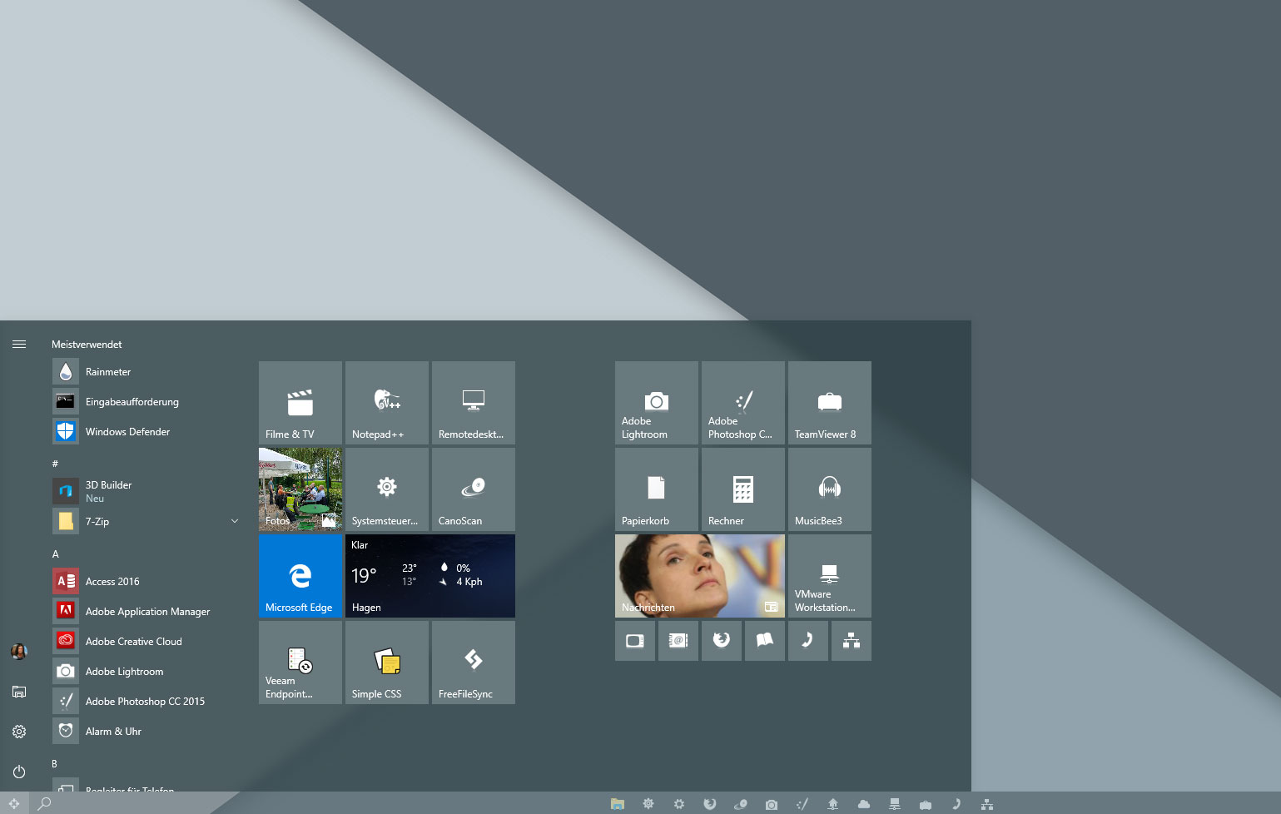Open the Papierkorb tile

coord(657,489)
